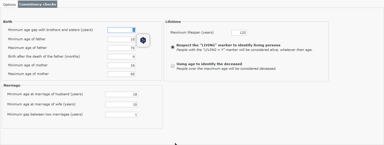The width and height of the screenshot is (384, 145).
Task: Click "Minimum gap between two marriages (years)" label
Action: [45, 114]
